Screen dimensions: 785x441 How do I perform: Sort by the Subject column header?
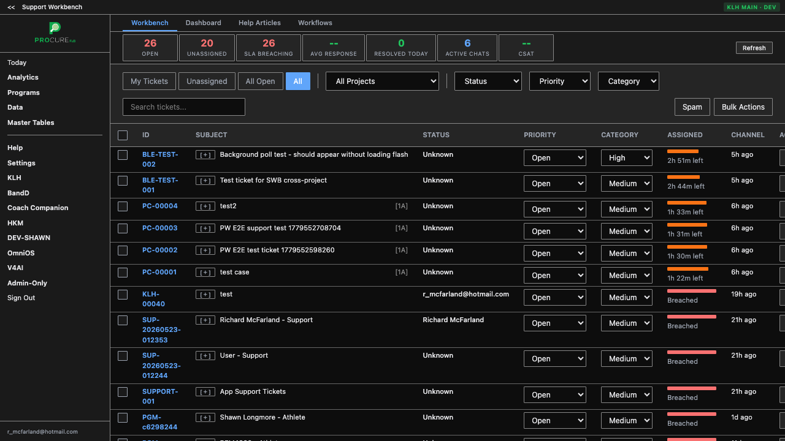point(212,135)
